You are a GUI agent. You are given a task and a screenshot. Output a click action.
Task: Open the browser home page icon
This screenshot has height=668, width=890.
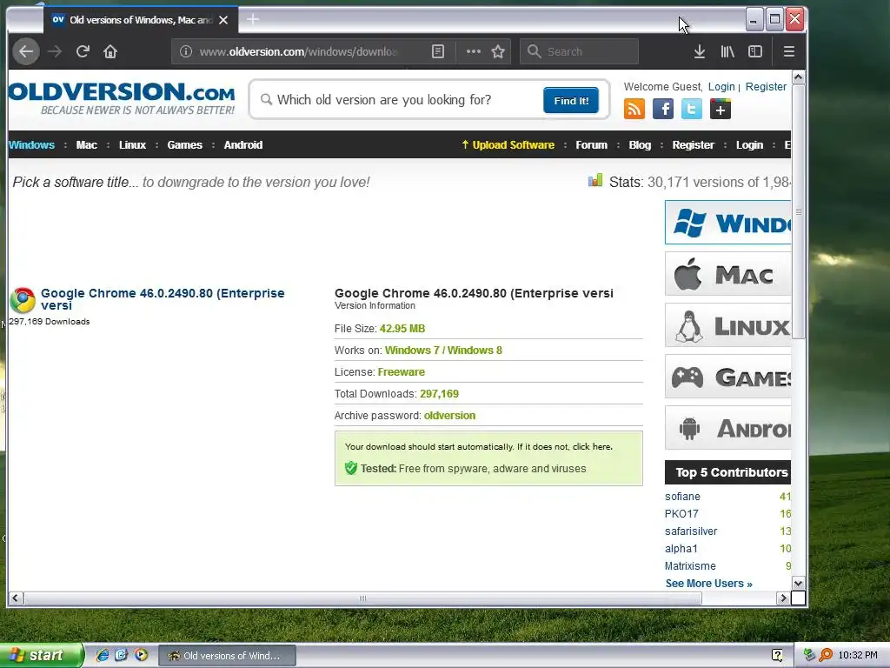click(110, 51)
